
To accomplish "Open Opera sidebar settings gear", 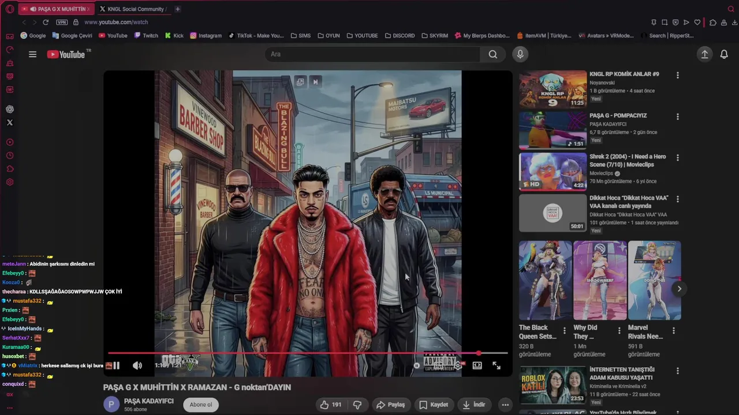I will pos(10,182).
